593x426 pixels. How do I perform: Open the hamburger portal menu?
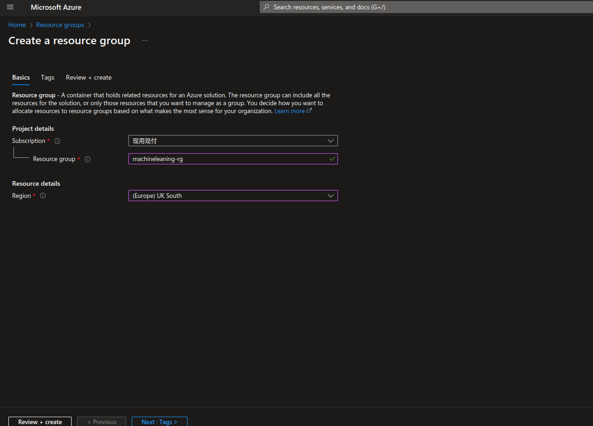pos(10,7)
